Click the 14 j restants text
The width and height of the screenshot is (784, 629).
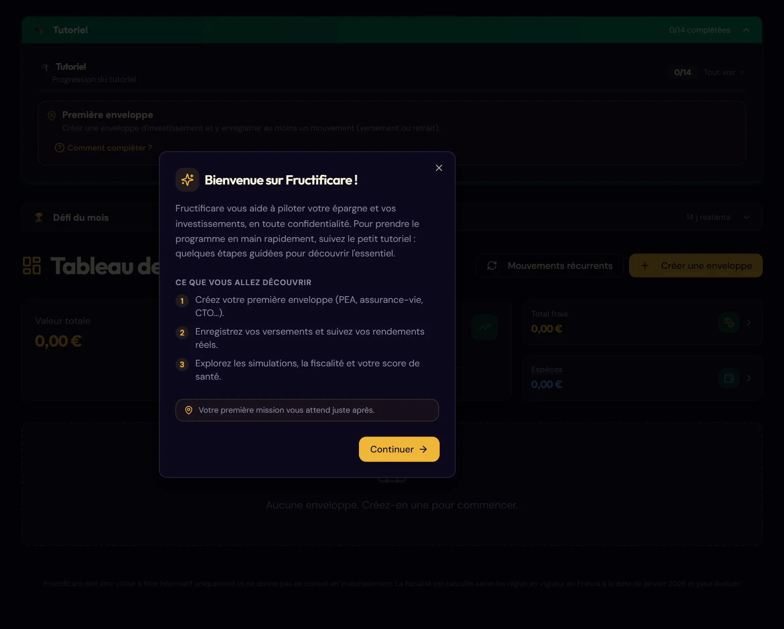coord(708,217)
